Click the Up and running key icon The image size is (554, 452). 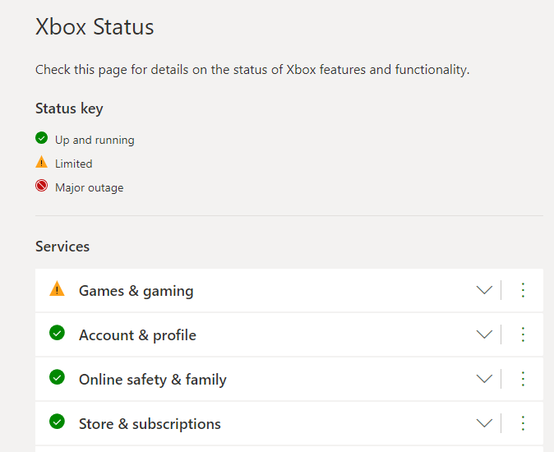coord(42,138)
